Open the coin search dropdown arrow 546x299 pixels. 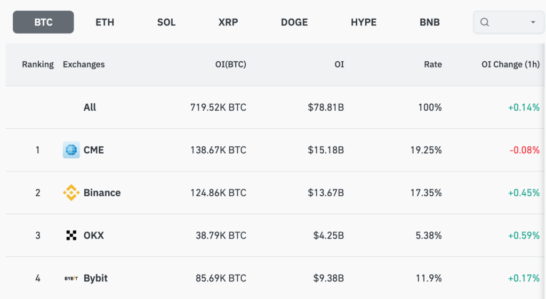point(533,22)
